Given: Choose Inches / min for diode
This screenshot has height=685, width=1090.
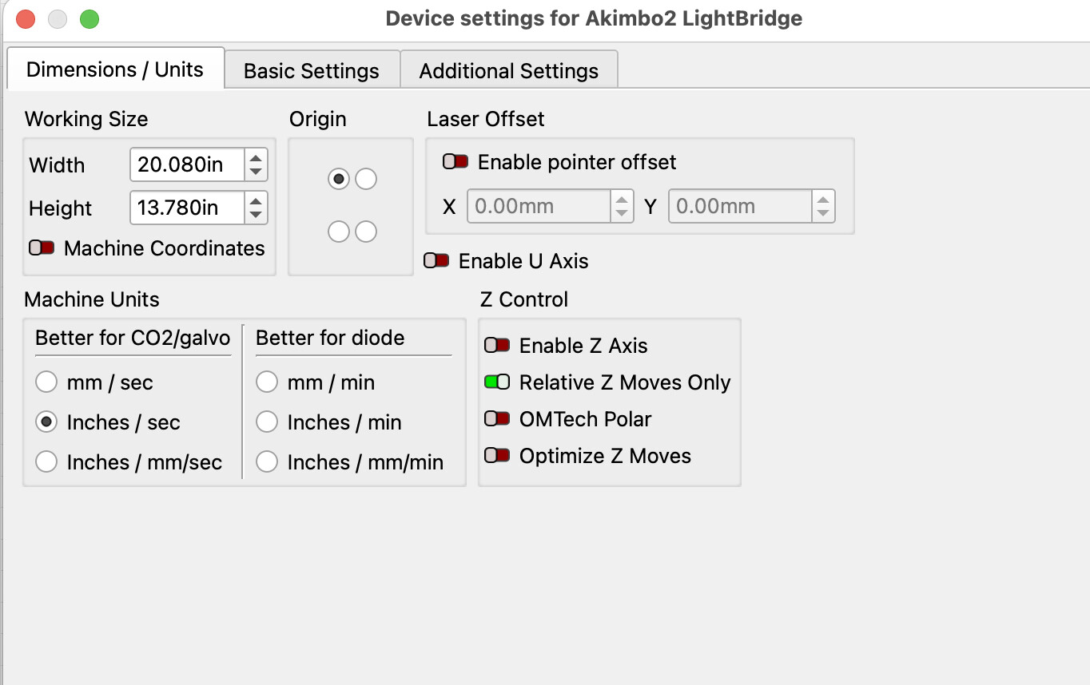Looking at the screenshot, I should tap(267, 422).
